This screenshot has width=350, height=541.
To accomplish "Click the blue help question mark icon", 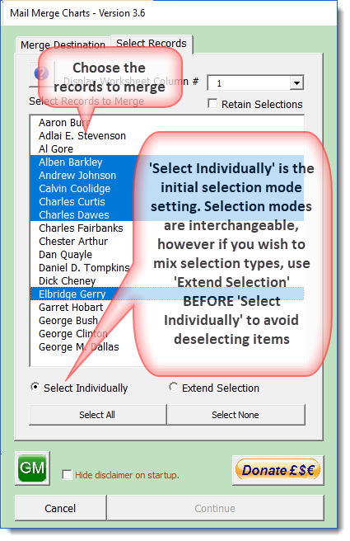I will pyautogui.click(x=41, y=73).
